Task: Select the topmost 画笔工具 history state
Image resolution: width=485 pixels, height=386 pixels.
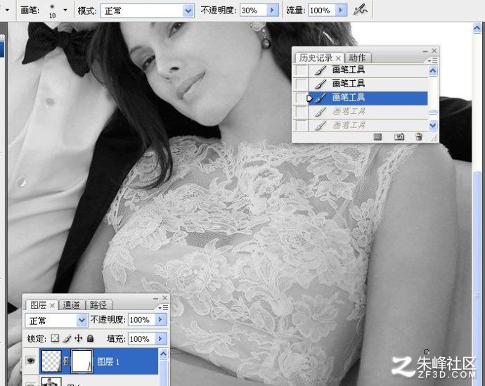Action: click(x=368, y=70)
